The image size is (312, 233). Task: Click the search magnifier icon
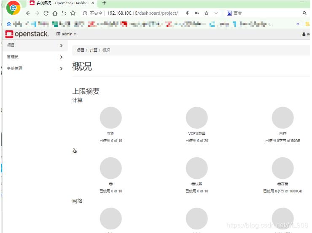pos(304,13)
